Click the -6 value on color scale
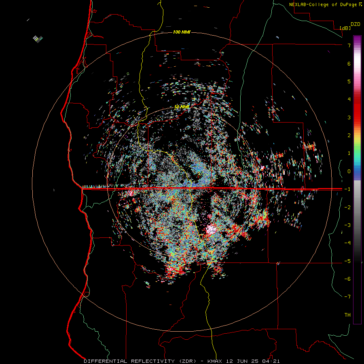364x364 pixels. click(x=347, y=279)
